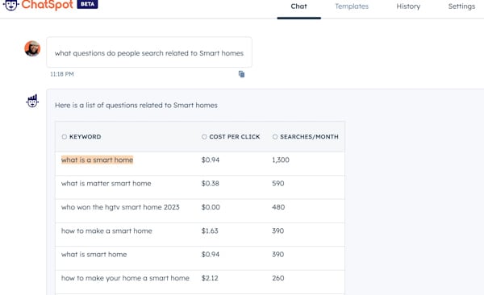Viewport: 484px width, 295px height.
Task: Open the History tab
Action: [408, 6]
